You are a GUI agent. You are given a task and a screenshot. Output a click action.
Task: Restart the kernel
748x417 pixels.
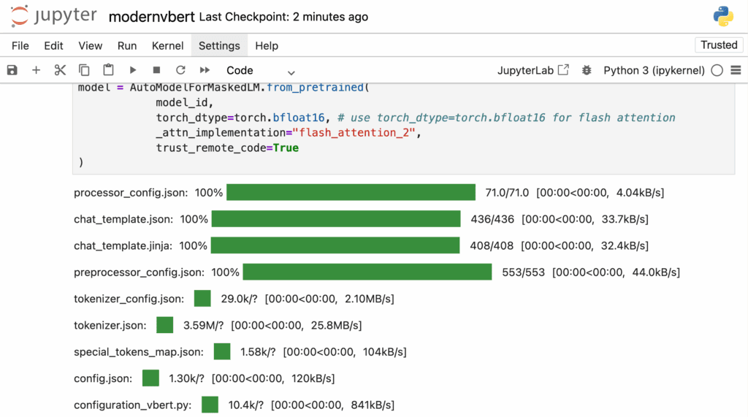coord(180,70)
